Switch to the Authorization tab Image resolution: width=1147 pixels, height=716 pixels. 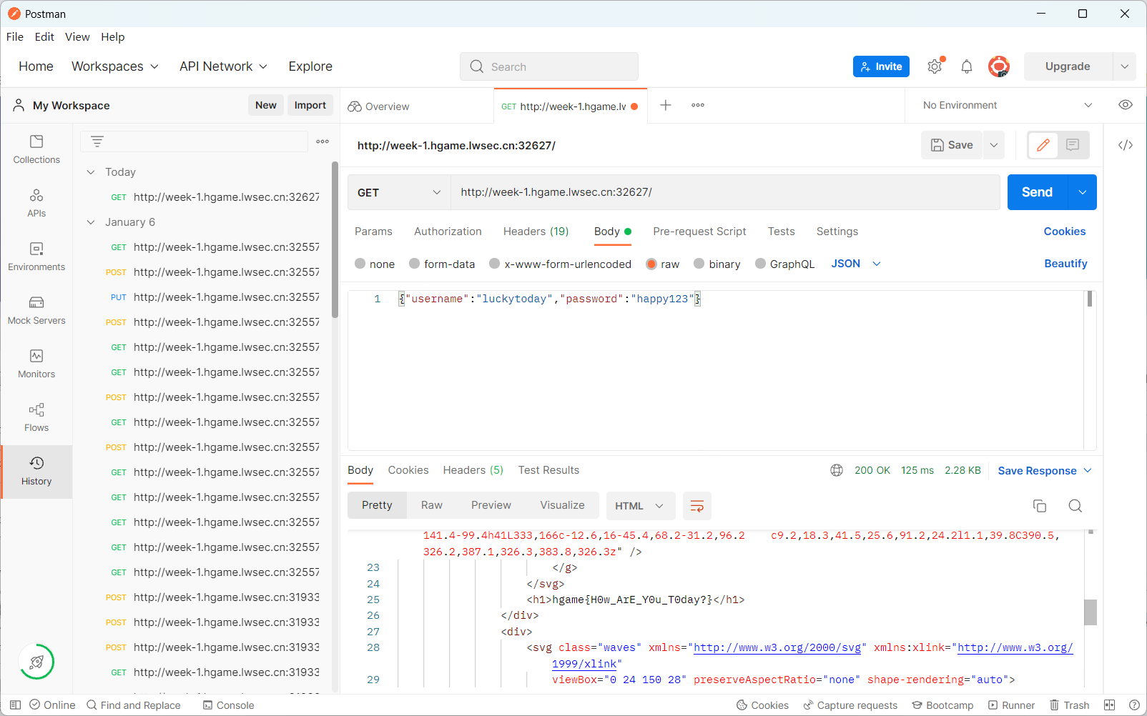coord(448,232)
